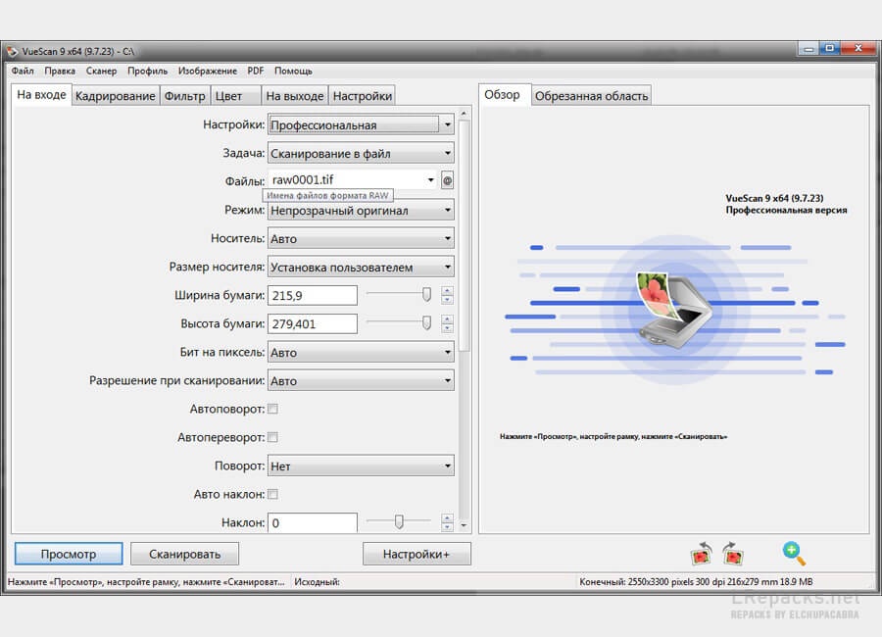Screen dimensions: 882x637
Task: Select the rotate left image icon
Action: coord(702,554)
